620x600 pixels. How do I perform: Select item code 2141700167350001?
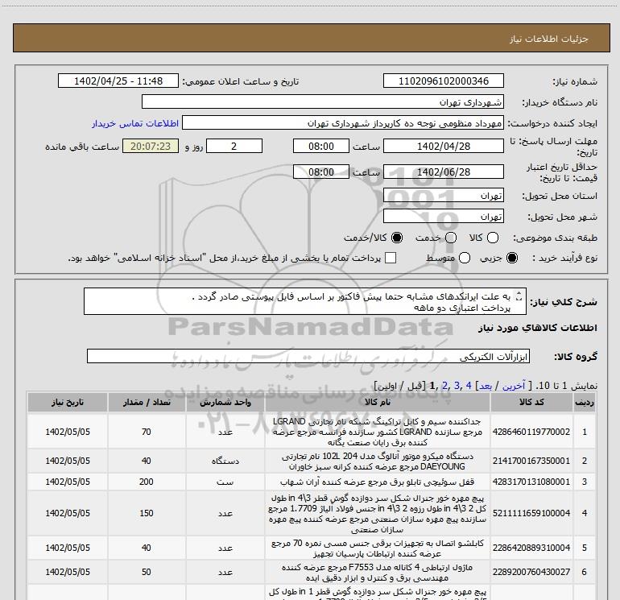tap(531, 461)
